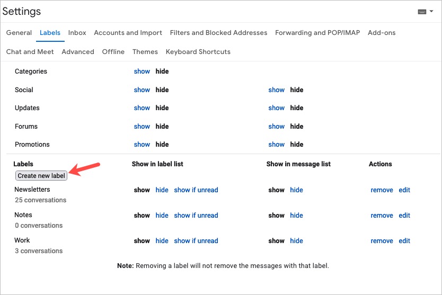Show Promotions in the label list
Screen dimensions: 442x295
click(x=142, y=145)
